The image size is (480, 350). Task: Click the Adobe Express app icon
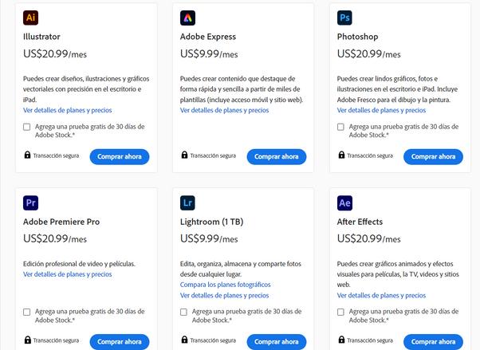pyautogui.click(x=188, y=18)
